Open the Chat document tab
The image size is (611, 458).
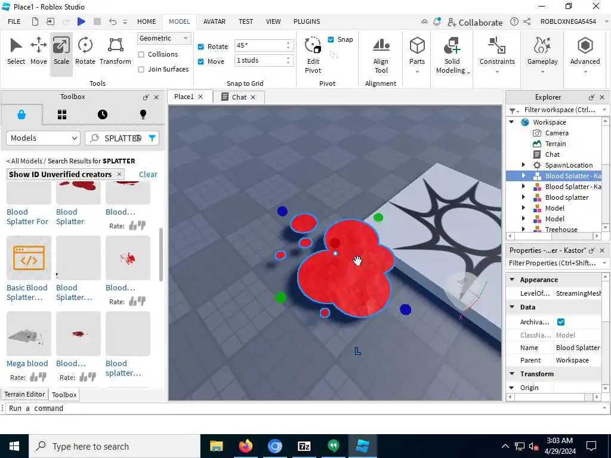239,97
